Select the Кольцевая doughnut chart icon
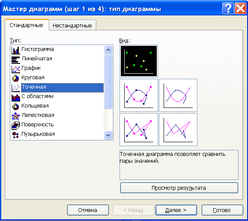 click(x=16, y=107)
